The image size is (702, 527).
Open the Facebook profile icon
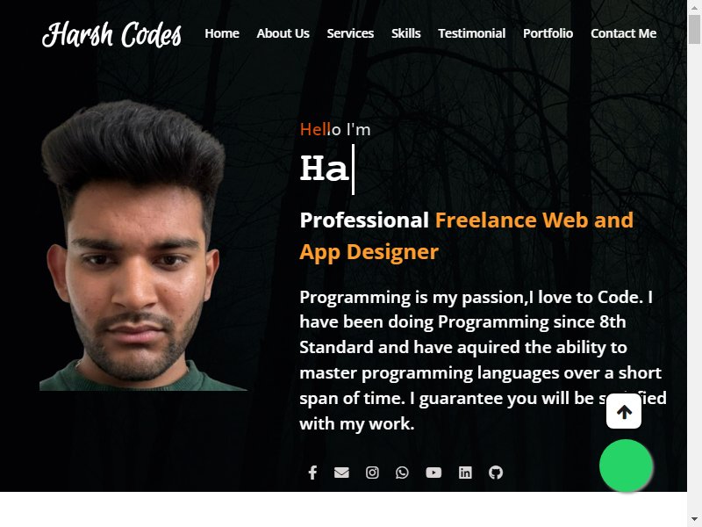[x=312, y=473]
